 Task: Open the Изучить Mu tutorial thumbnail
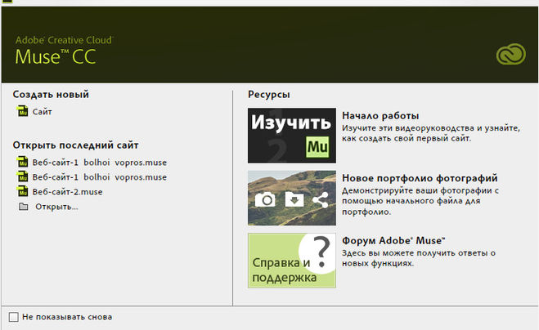coord(292,136)
